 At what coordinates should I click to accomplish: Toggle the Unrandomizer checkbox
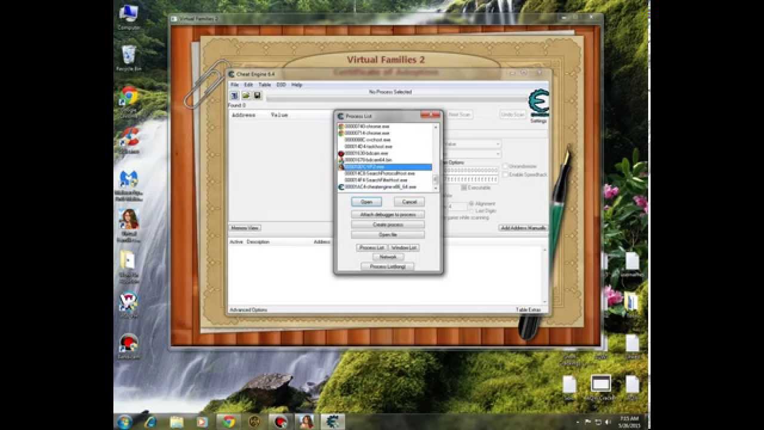point(506,167)
